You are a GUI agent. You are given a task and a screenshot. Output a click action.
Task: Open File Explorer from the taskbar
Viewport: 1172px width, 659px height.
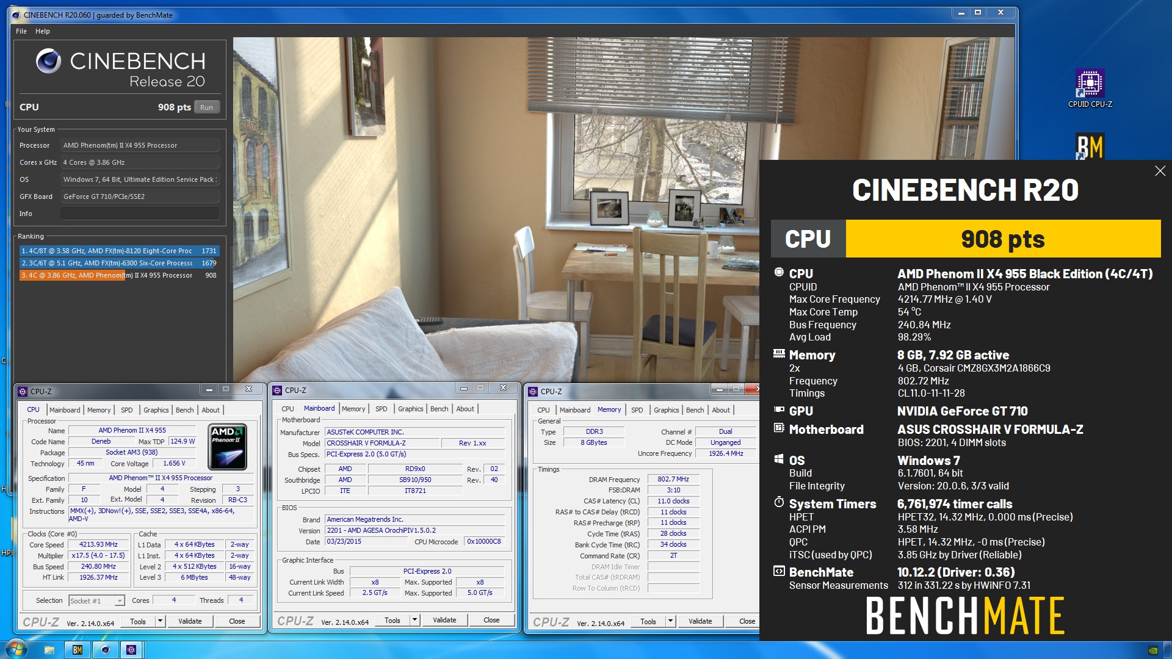point(50,650)
